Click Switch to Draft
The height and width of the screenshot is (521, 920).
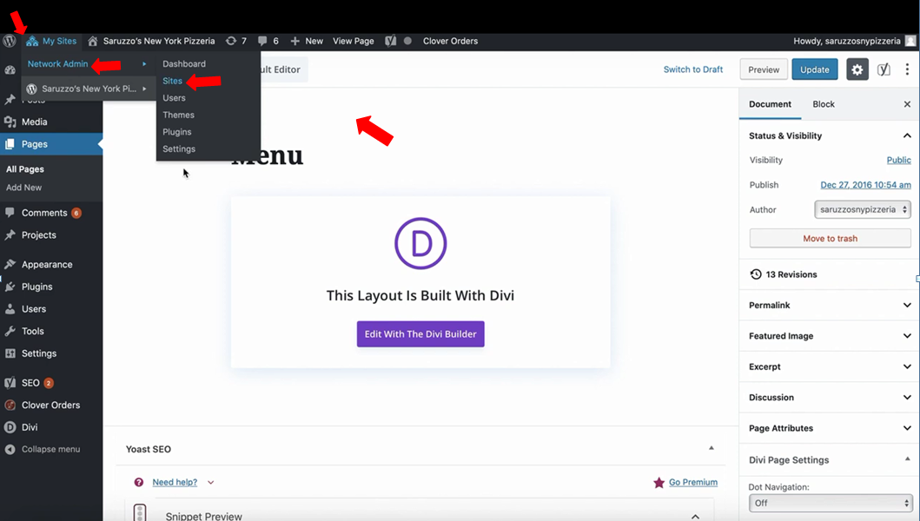point(693,69)
